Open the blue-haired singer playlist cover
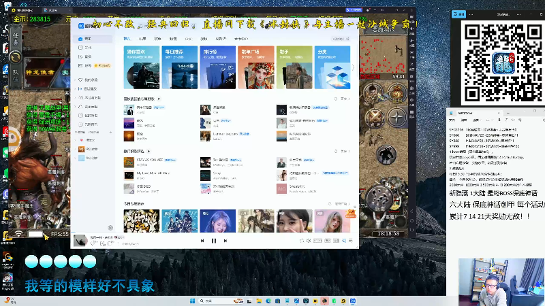 (x=217, y=220)
